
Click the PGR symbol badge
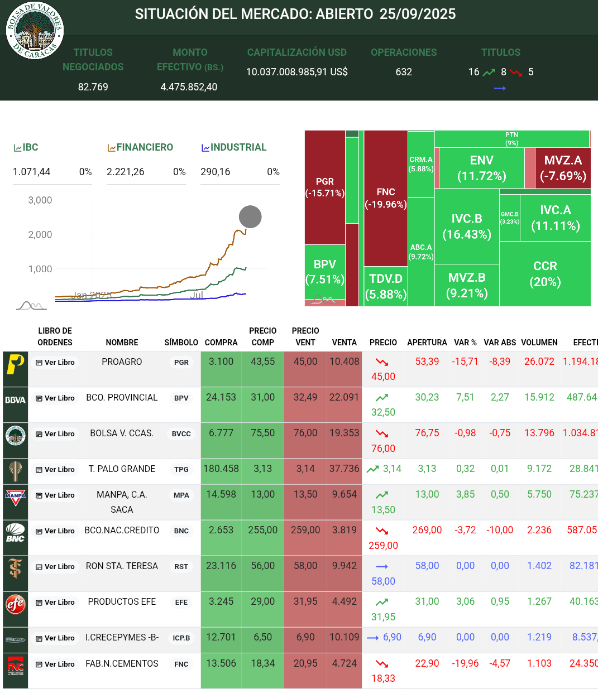[x=181, y=363]
